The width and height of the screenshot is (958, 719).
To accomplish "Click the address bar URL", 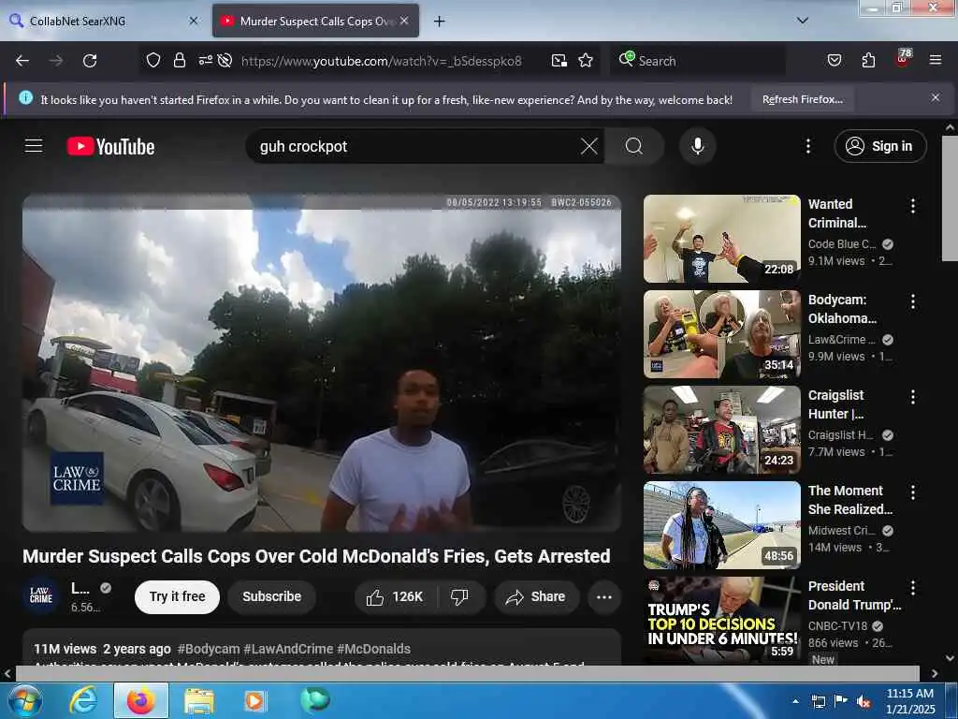I will pyautogui.click(x=382, y=61).
